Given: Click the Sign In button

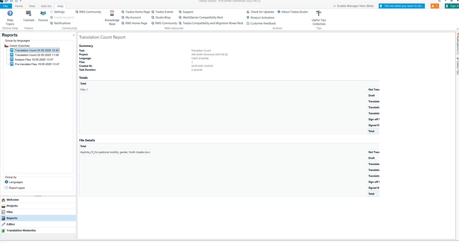Looking at the screenshot, I should (x=453, y=6).
